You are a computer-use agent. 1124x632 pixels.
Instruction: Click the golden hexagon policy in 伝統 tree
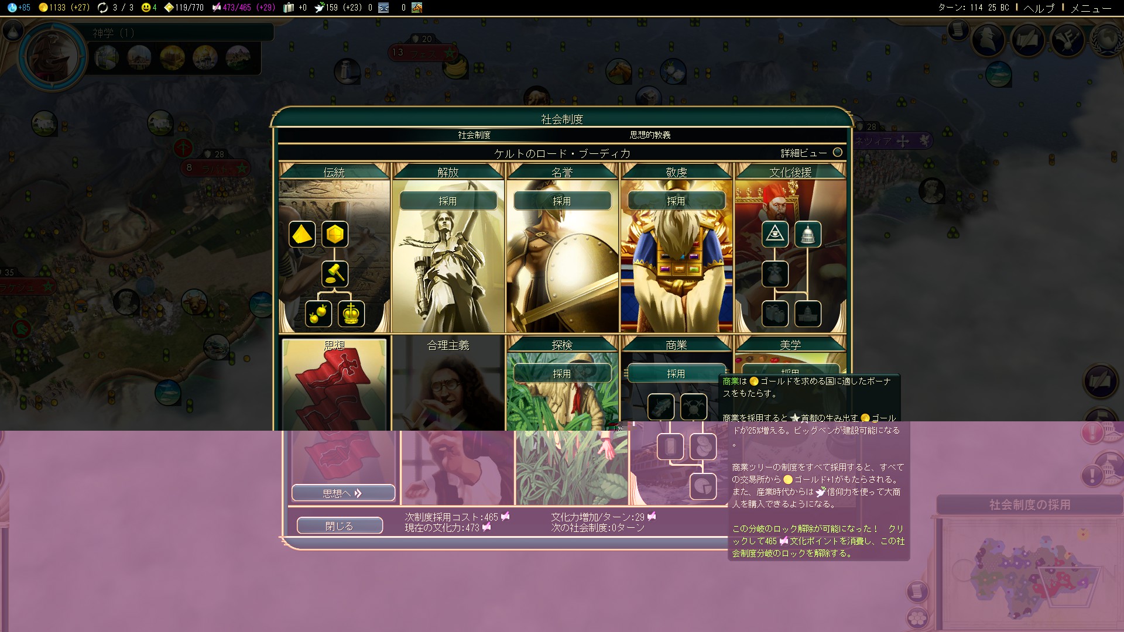coord(335,235)
